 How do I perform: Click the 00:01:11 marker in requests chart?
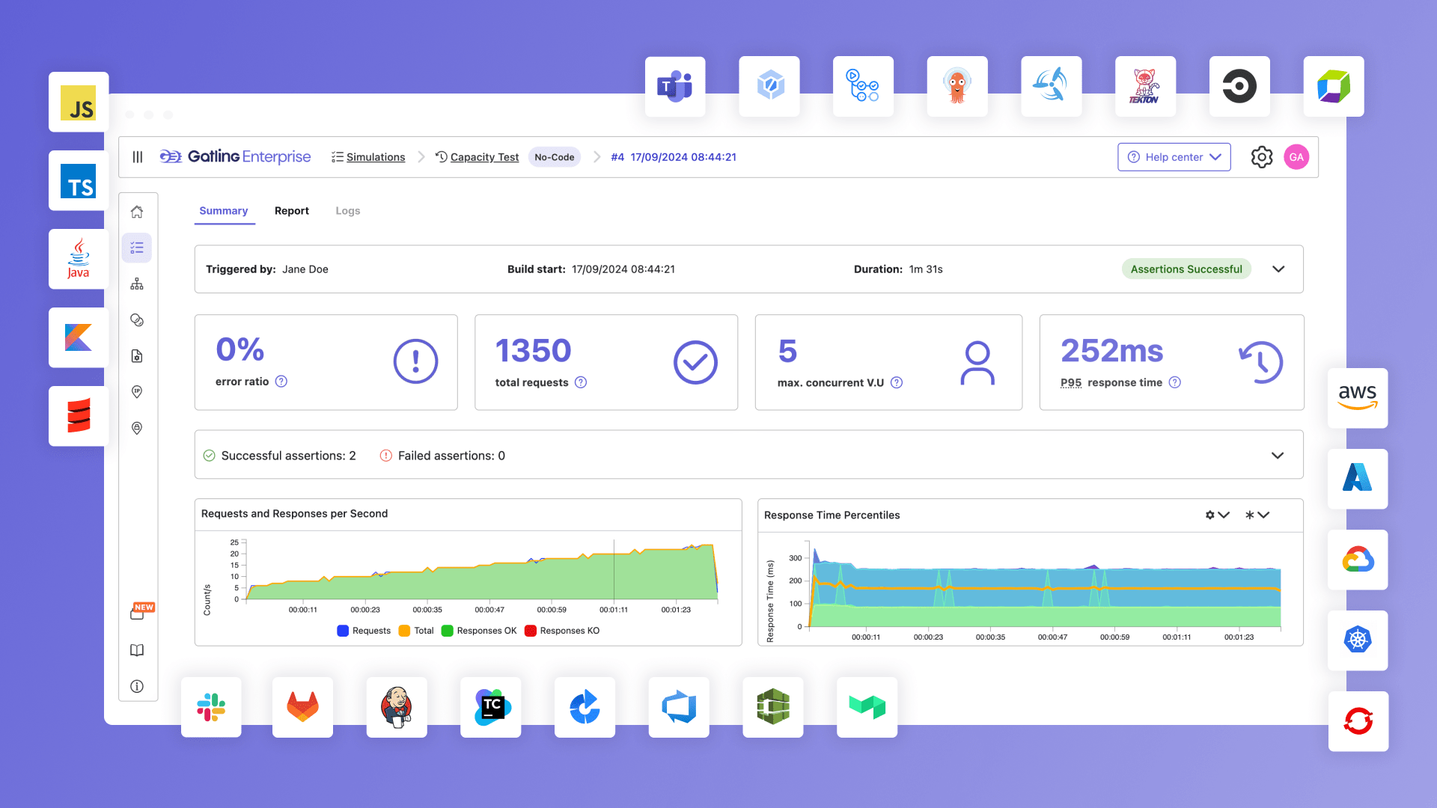point(614,570)
